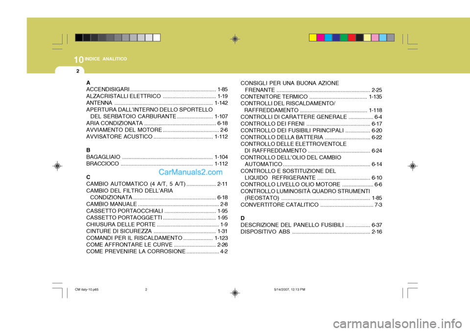470x332 pixels.
Task: Select DESCRIZIONE DEL PANELLO FUSIBILI entry
Action: pyautogui.click(x=311, y=225)
